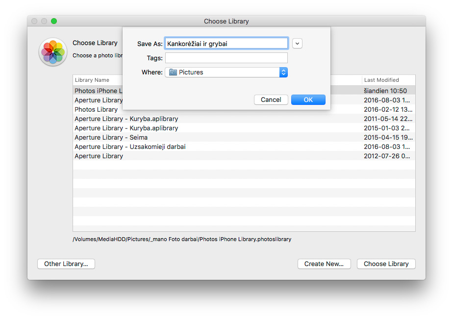453x319 pixels.
Task: Click the 2015-04-15 modified date cell
Action: [x=388, y=137]
